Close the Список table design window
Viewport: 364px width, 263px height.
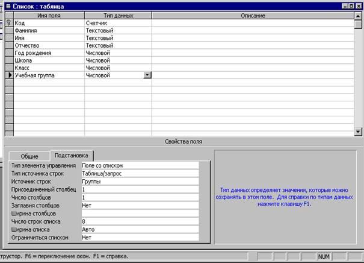coord(359,5)
